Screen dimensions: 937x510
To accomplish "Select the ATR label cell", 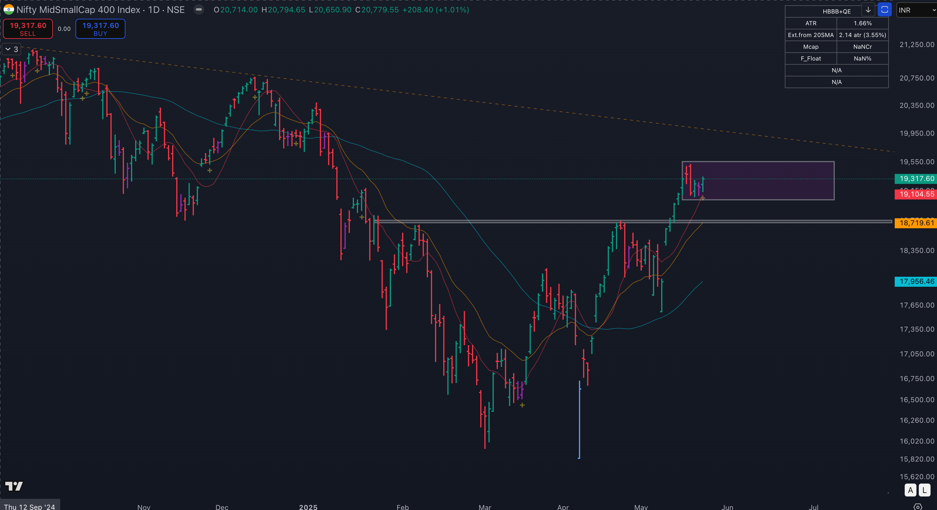I will click(811, 23).
